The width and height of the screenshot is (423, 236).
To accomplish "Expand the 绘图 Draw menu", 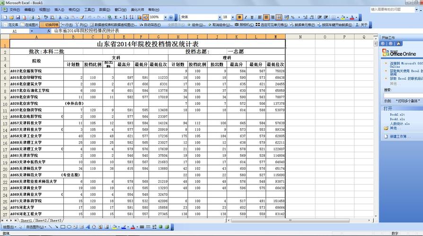I will (x=9, y=227).
